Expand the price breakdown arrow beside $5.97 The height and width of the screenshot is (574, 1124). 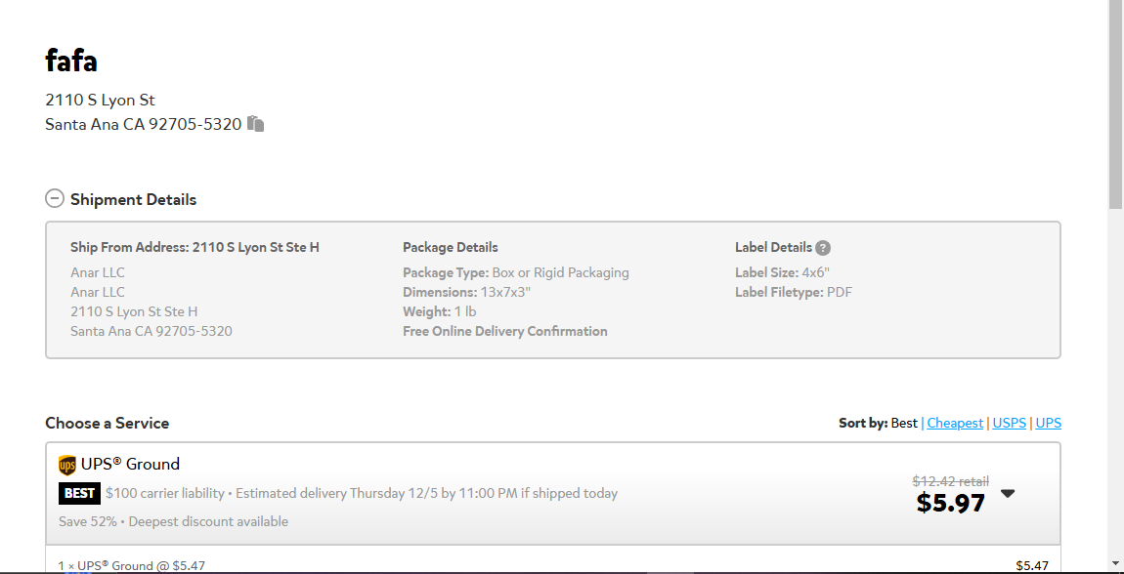(x=1007, y=493)
